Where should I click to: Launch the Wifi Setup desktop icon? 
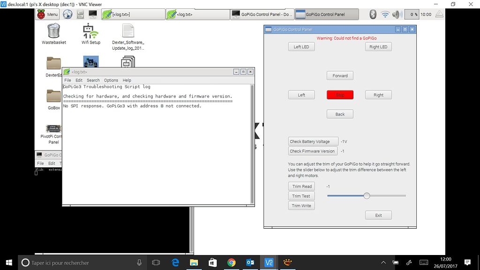coord(91,31)
